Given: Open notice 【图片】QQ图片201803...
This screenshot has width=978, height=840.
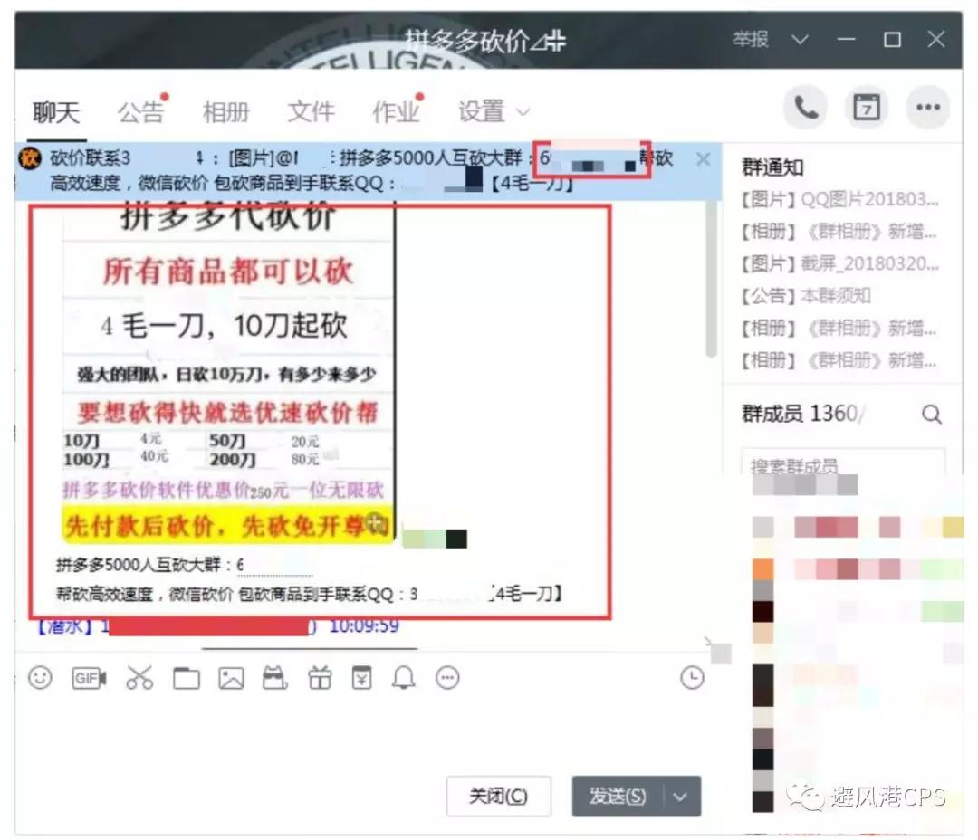Looking at the screenshot, I should 839,199.
